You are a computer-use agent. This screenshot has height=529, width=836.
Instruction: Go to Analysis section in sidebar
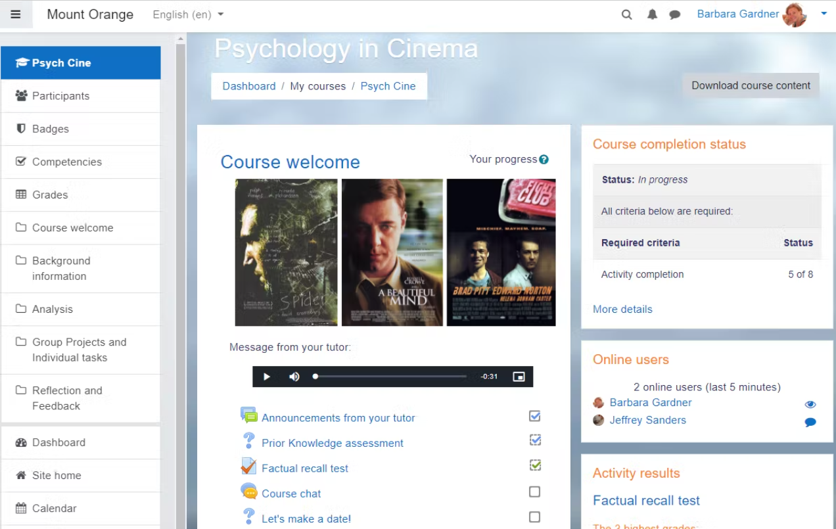click(x=81, y=309)
